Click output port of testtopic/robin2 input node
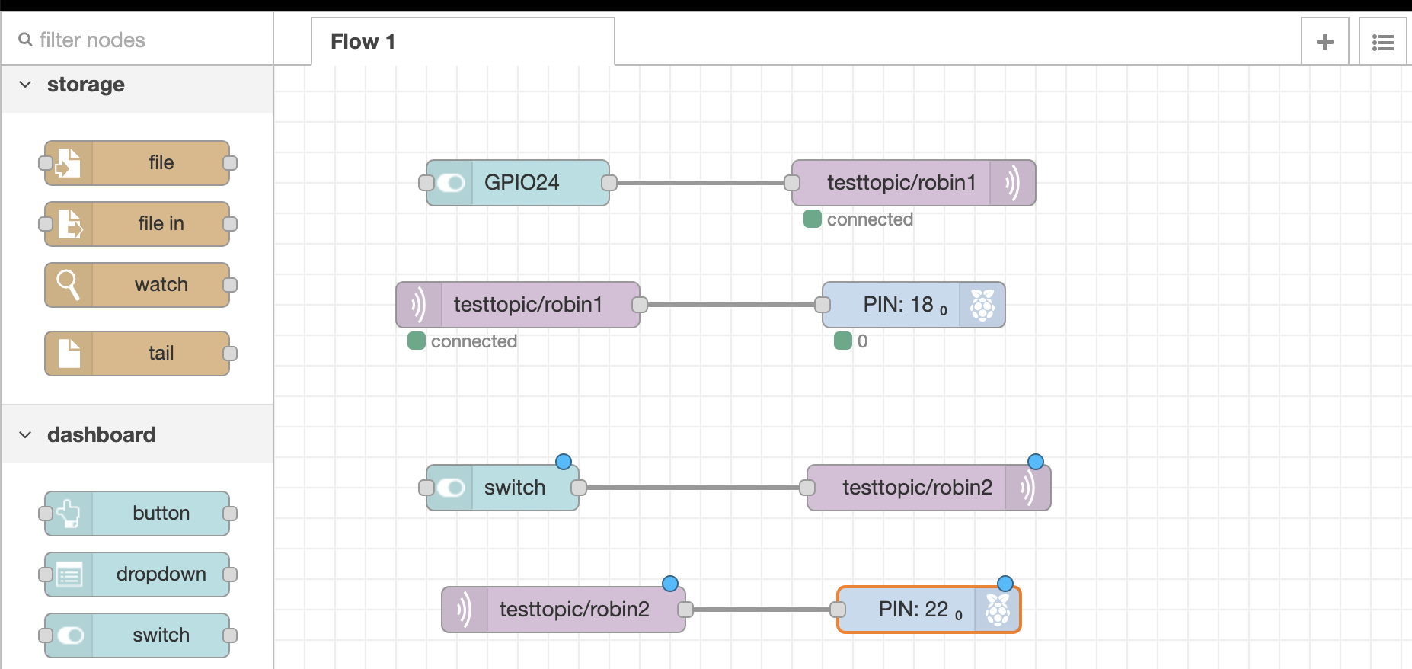 tap(685, 610)
